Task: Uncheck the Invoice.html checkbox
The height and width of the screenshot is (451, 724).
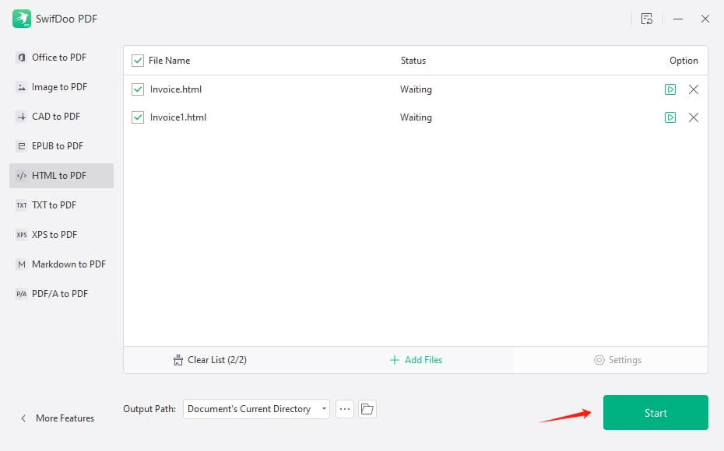Action: click(x=138, y=89)
